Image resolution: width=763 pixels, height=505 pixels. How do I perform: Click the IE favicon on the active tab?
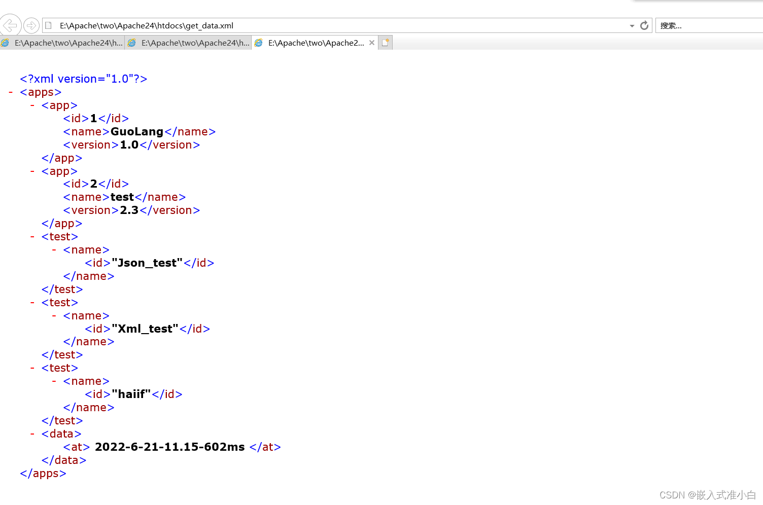point(259,43)
